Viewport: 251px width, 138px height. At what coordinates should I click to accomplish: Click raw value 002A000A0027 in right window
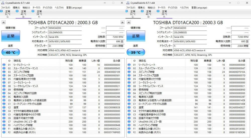coord(237,108)
